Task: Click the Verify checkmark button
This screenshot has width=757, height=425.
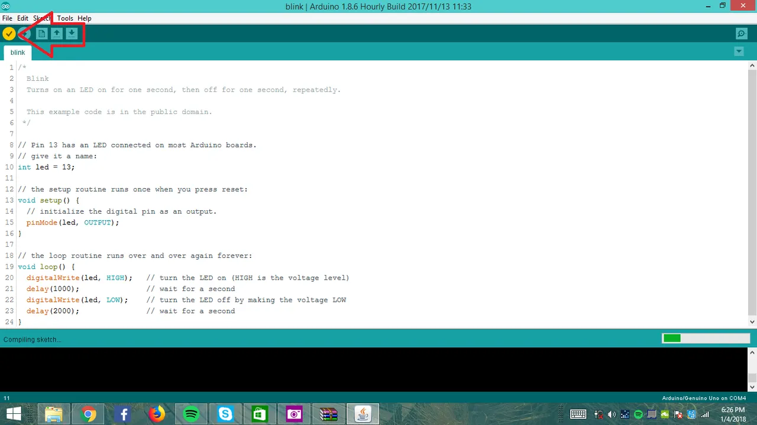Action: click(x=9, y=34)
